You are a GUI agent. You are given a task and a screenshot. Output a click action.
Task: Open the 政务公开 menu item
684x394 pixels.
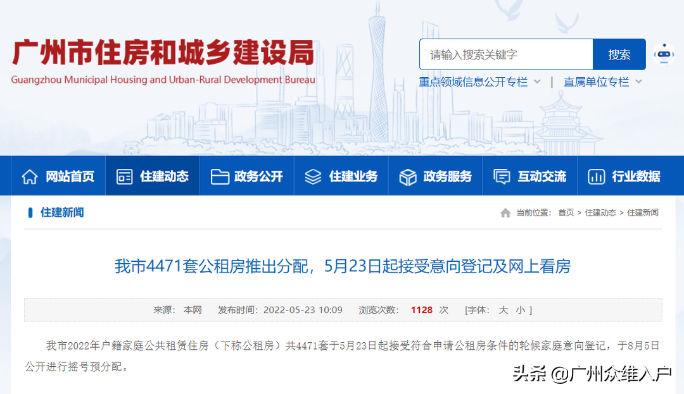(x=247, y=176)
